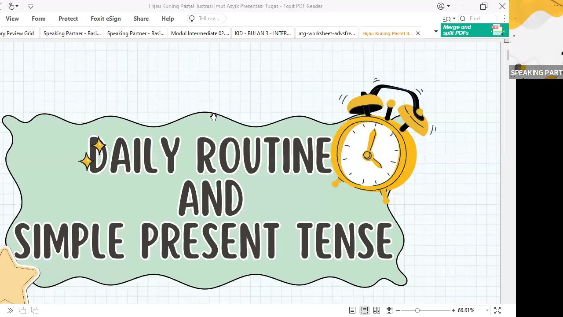Click the zoom in plus button
The image size is (563, 317).
pos(453,310)
